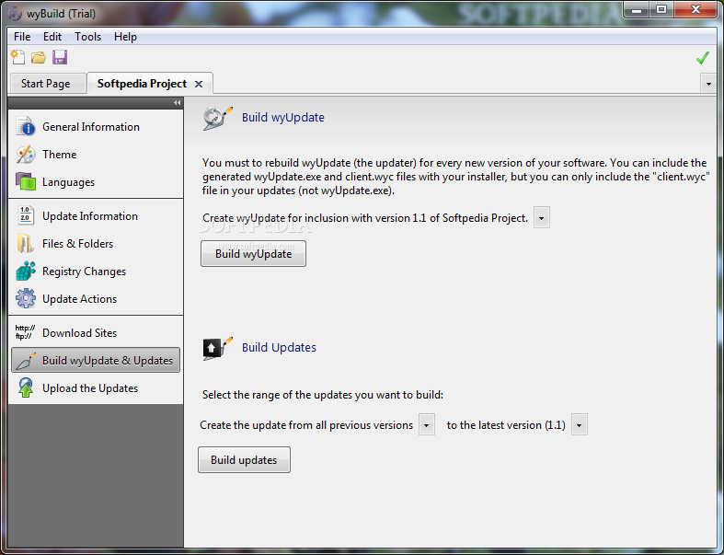Open the File menu
This screenshot has width=724, height=555.
[x=22, y=37]
